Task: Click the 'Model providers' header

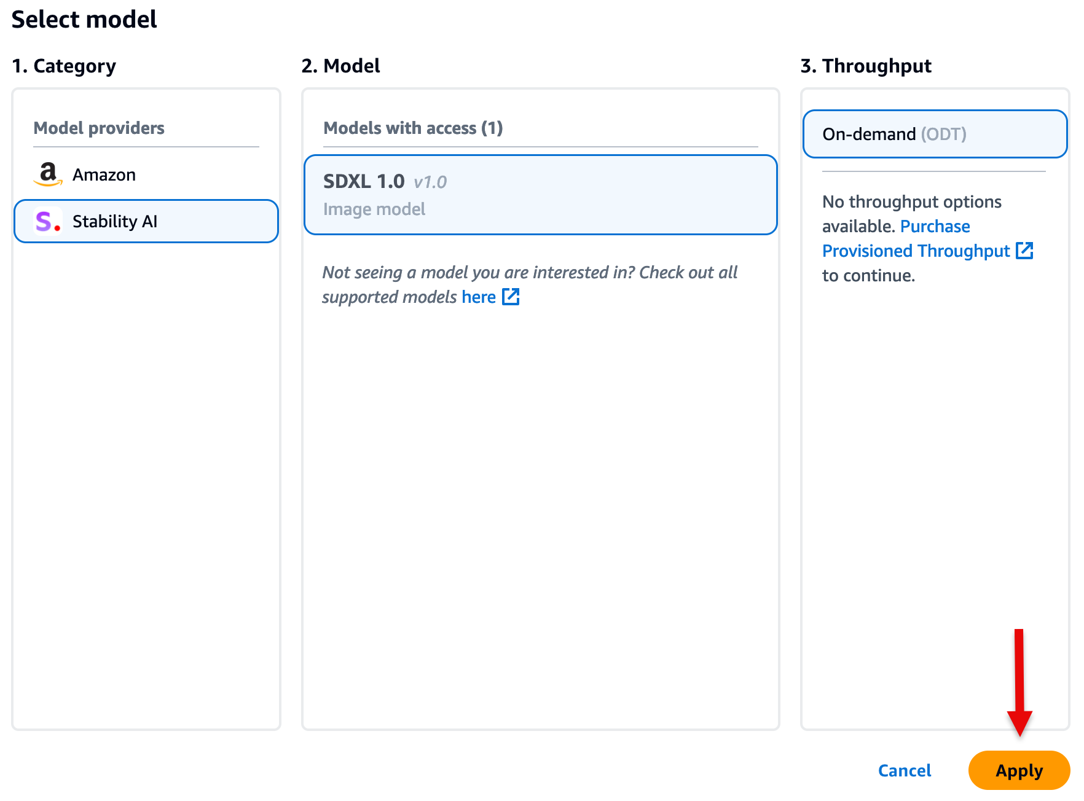Action: (x=99, y=128)
